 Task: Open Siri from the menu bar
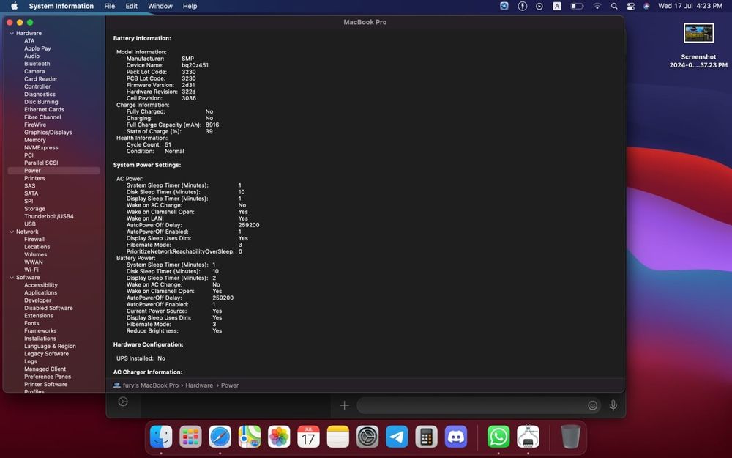point(646,6)
